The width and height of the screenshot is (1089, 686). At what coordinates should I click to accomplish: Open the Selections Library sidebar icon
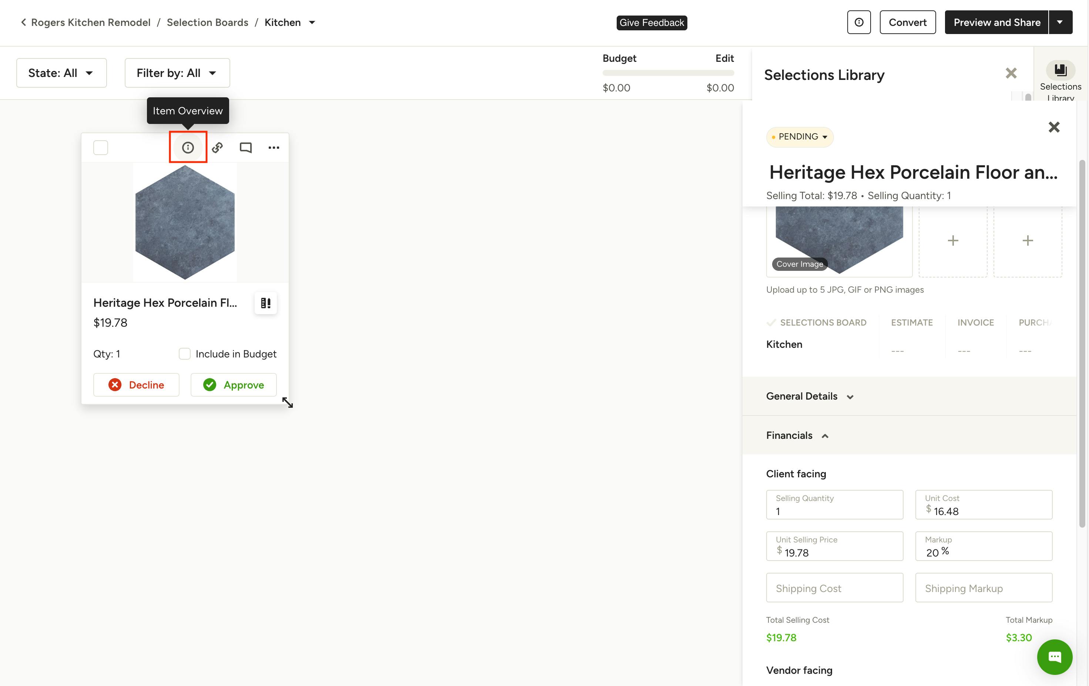click(1060, 71)
